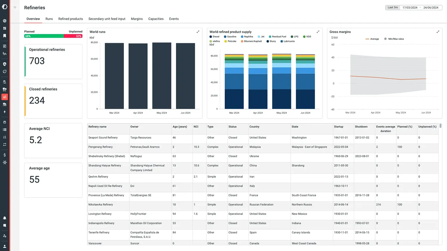Open the news page icon in sidebar
Screen dimensions: 447x251
(5, 46)
